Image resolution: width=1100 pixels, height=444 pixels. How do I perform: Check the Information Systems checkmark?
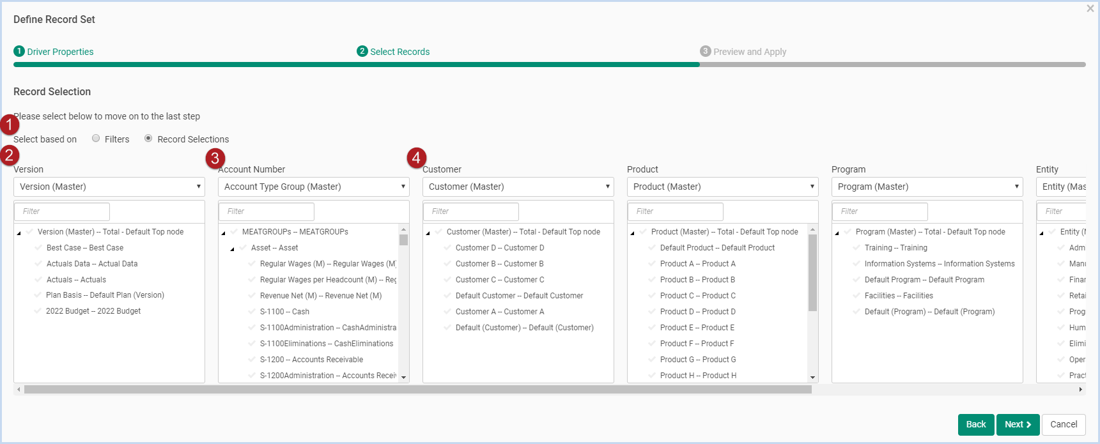(856, 263)
